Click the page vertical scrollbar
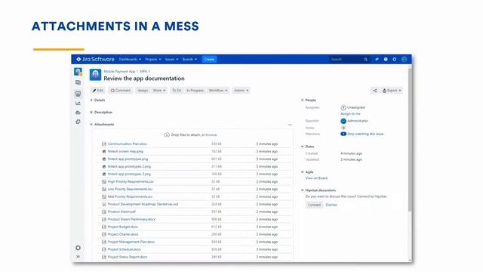 click(410, 139)
